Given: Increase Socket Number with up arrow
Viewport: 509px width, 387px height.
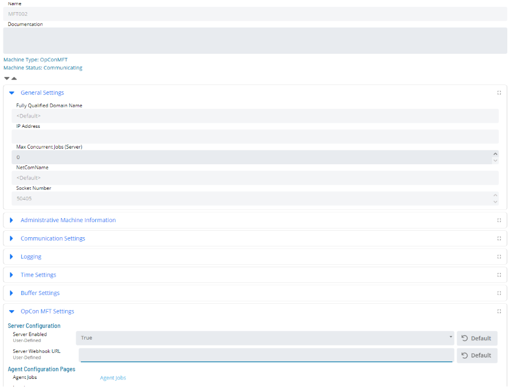Looking at the screenshot, I should pos(495,196).
